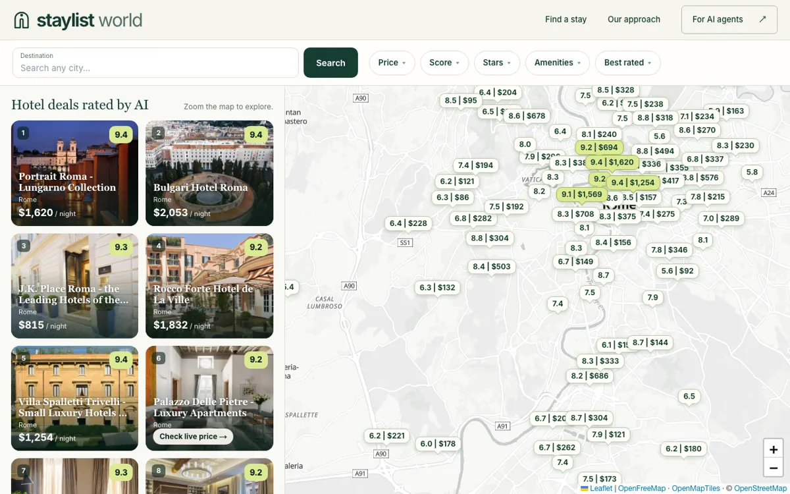Image resolution: width=790 pixels, height=494 pixels.
Task: Select the 9.1 | $1,569 map marker
Action: coord(581,194)
